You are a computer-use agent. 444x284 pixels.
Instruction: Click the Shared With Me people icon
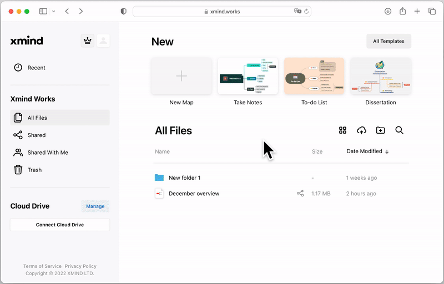click(x=18, y=153)
